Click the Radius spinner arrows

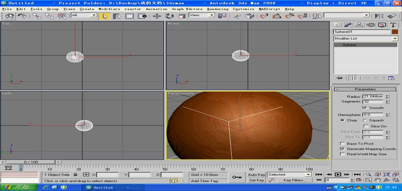coord(387,96)
